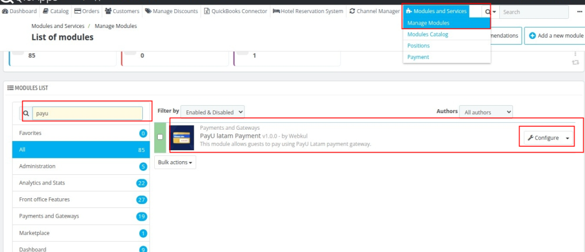Click the Customers group icon
The height and width of the screenshot is (252, 585).
click(x=108, y=11)
